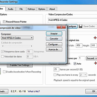The width and height of the screenshot is (97, 97).
Task: Click the red target icon near Auto checkbox
Action: pos(95,63)
